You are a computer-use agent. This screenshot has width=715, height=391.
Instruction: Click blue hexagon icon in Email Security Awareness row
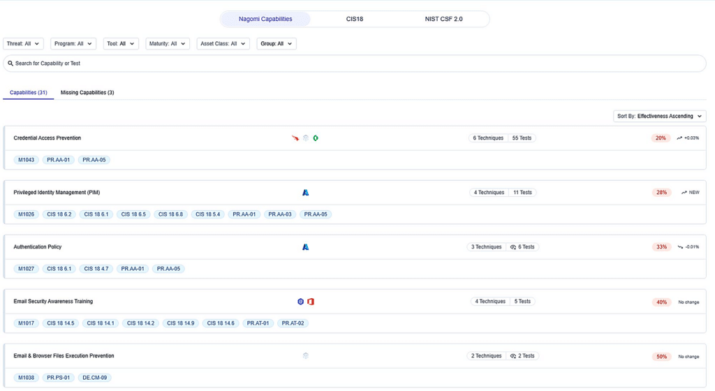pos(300,302)
